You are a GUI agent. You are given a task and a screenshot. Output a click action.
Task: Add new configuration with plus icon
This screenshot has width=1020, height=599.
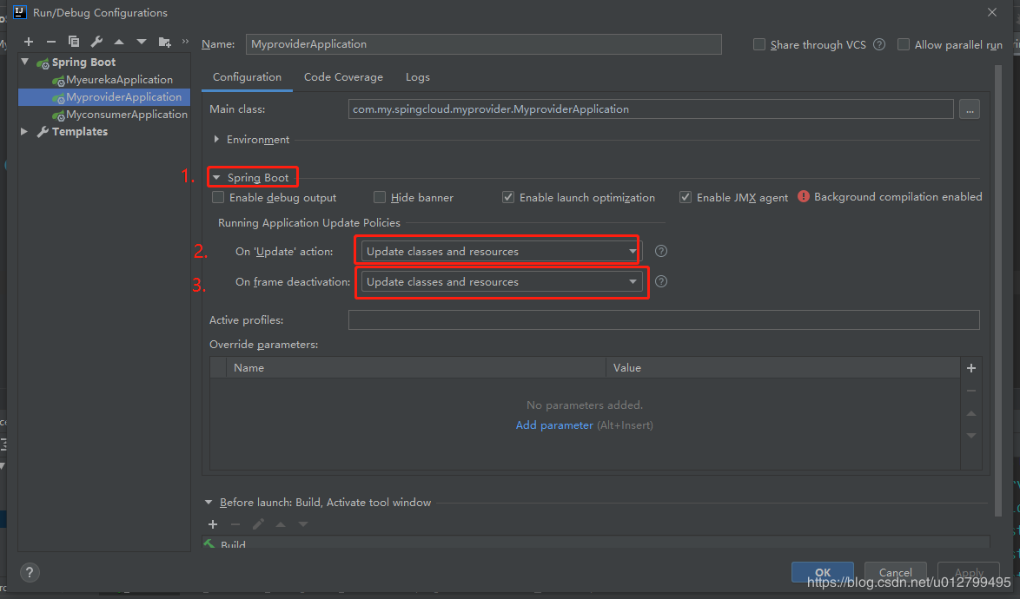(29, 42)
